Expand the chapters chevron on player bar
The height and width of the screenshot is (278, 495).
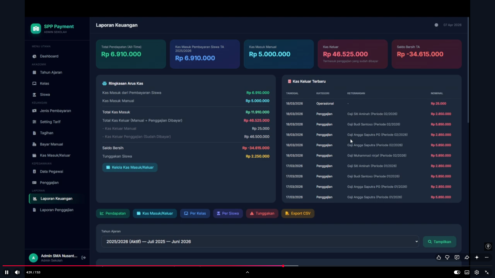[x=247, y=272]
